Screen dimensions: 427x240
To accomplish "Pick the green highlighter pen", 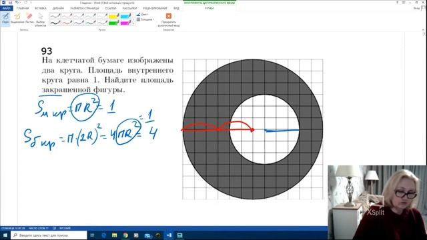I will tap(114, 23).
